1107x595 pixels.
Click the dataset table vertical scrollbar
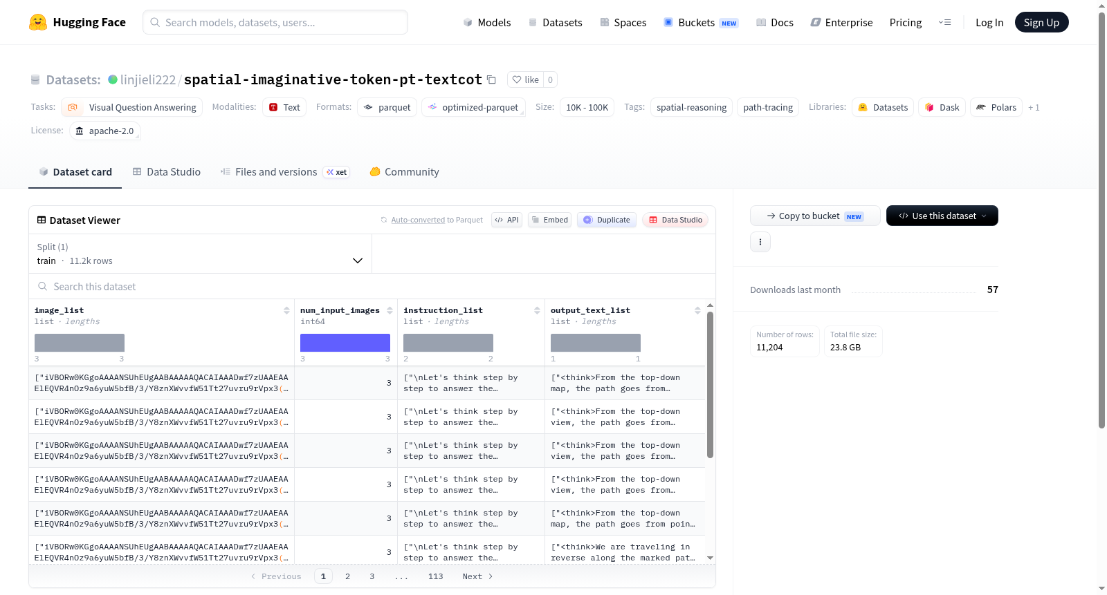point(710,384)
